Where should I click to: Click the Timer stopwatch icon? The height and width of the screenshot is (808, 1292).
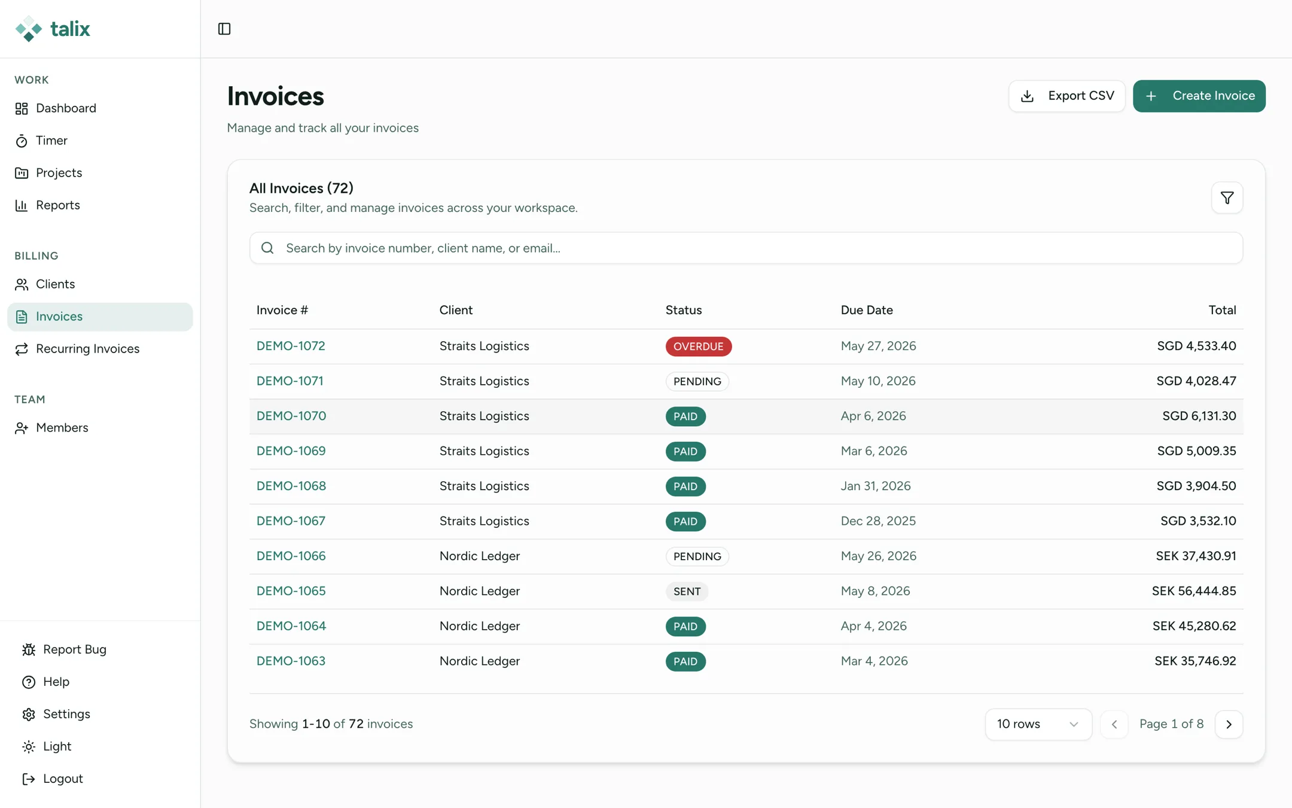(x=22, y=141)
